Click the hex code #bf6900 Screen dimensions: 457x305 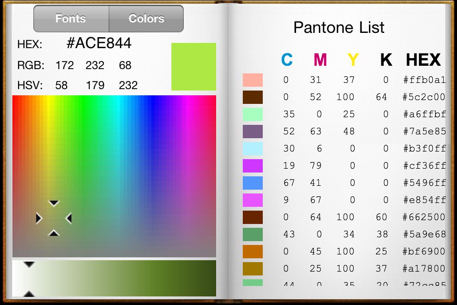pos(424,252)
